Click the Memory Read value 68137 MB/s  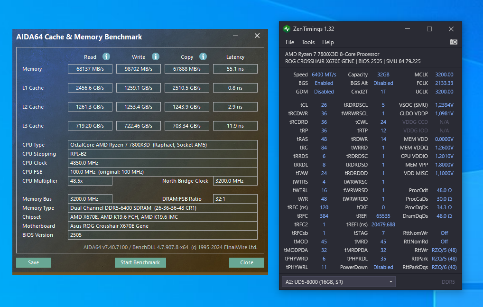pyautogui.click(x=90, y=69)
